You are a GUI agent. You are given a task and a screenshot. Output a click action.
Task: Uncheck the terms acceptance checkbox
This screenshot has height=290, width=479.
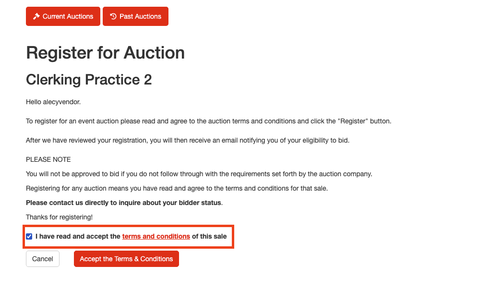point(29,237)
